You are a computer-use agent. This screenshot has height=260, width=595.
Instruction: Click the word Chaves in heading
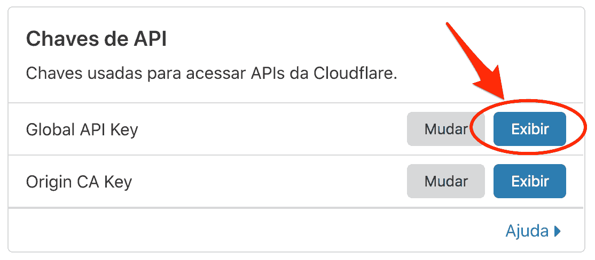point(60,38)
